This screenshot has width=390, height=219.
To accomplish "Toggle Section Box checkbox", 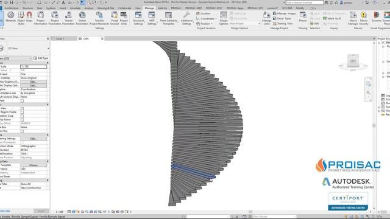I will coord(22,131).
